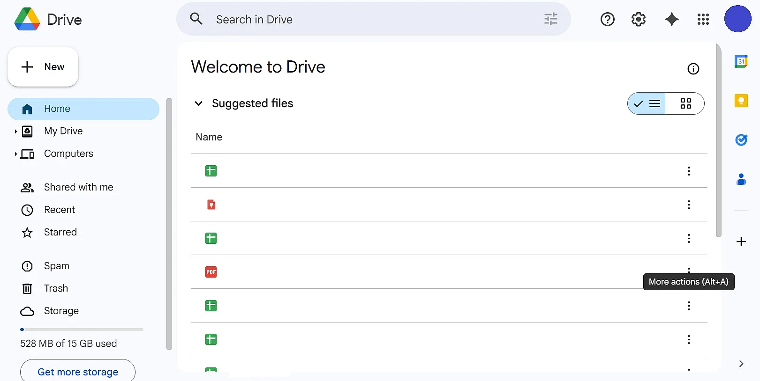760x381 pixels.
Task: Open the first Sheets file icon
Action: (211, 171)
